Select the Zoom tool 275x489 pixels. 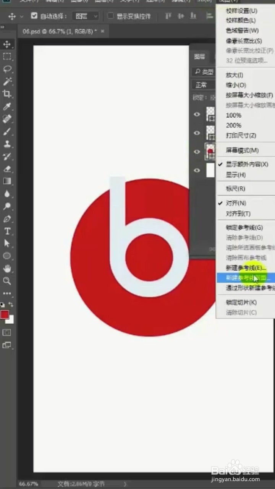click(7, 281)
